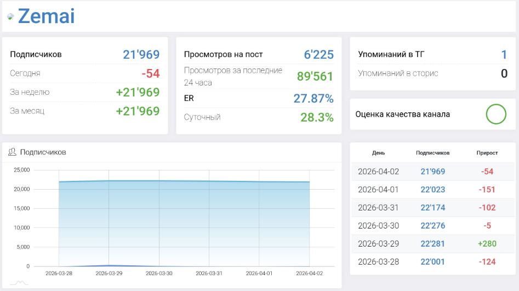Image resolution: width=519 pixels, height=291 pixels.
Task: Click the channel quality rating green circle
Action: (496, 114)
